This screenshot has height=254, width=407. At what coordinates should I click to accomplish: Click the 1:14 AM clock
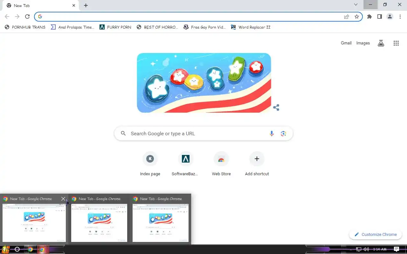tap(380, 250)
